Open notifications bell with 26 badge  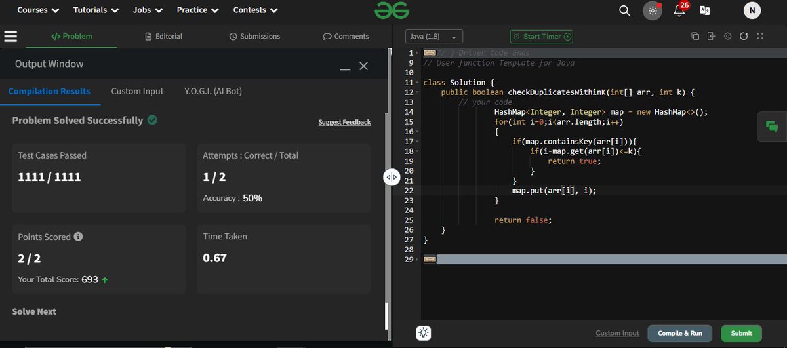679,10
